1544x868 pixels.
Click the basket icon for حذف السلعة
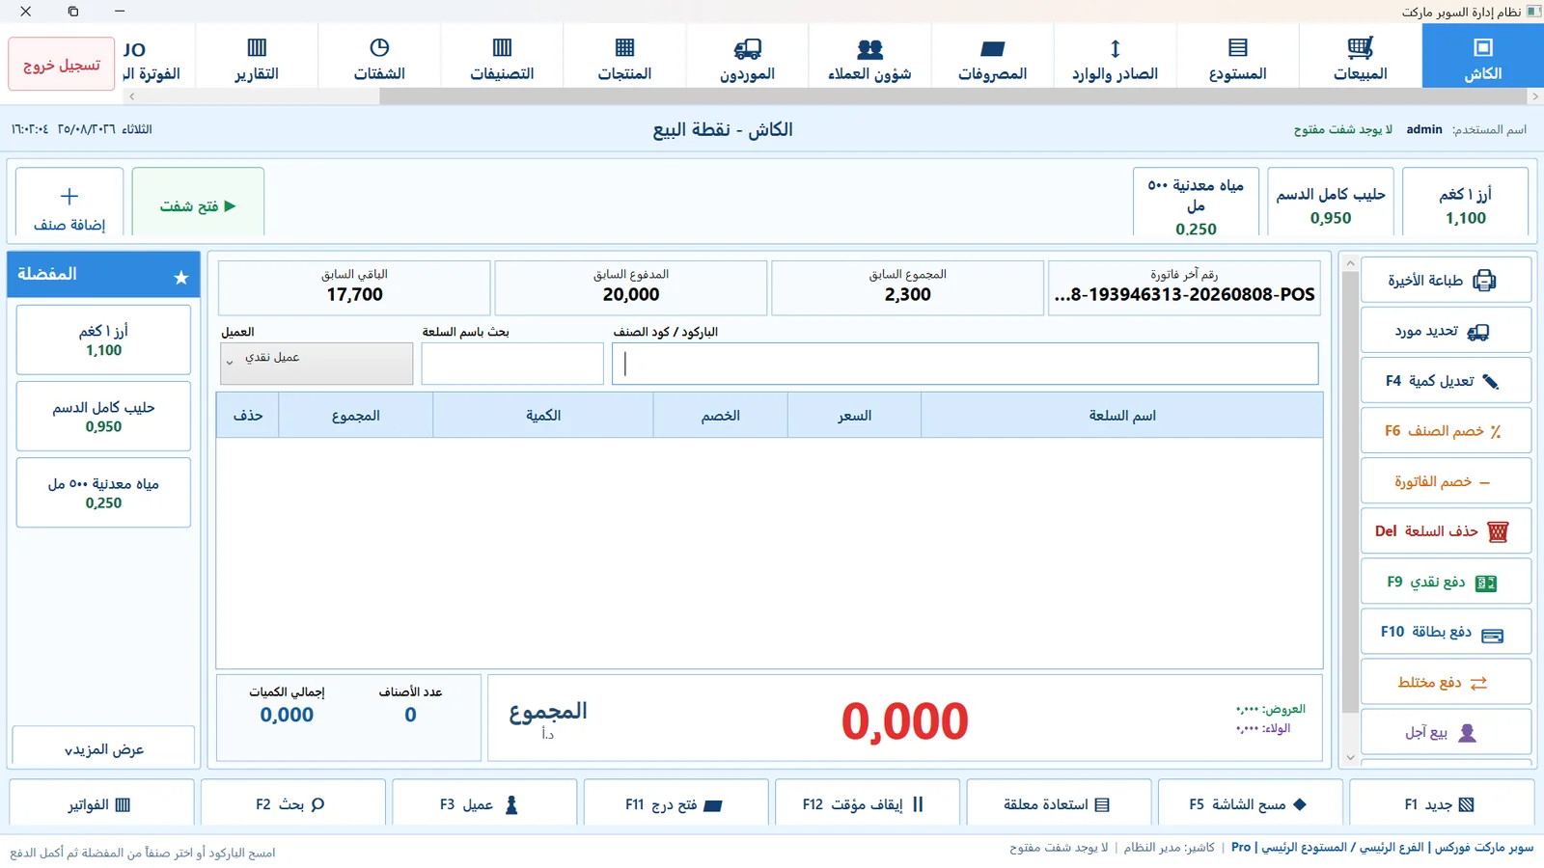pyautogui.click(x=1498, y=531)
